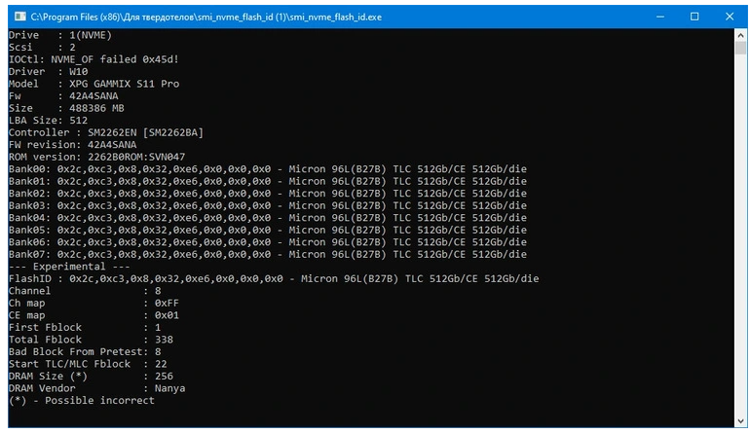This screenshot has height=433, width=750.
Task: Click the Bank02 flash ID line
Action: pos(268,194)
